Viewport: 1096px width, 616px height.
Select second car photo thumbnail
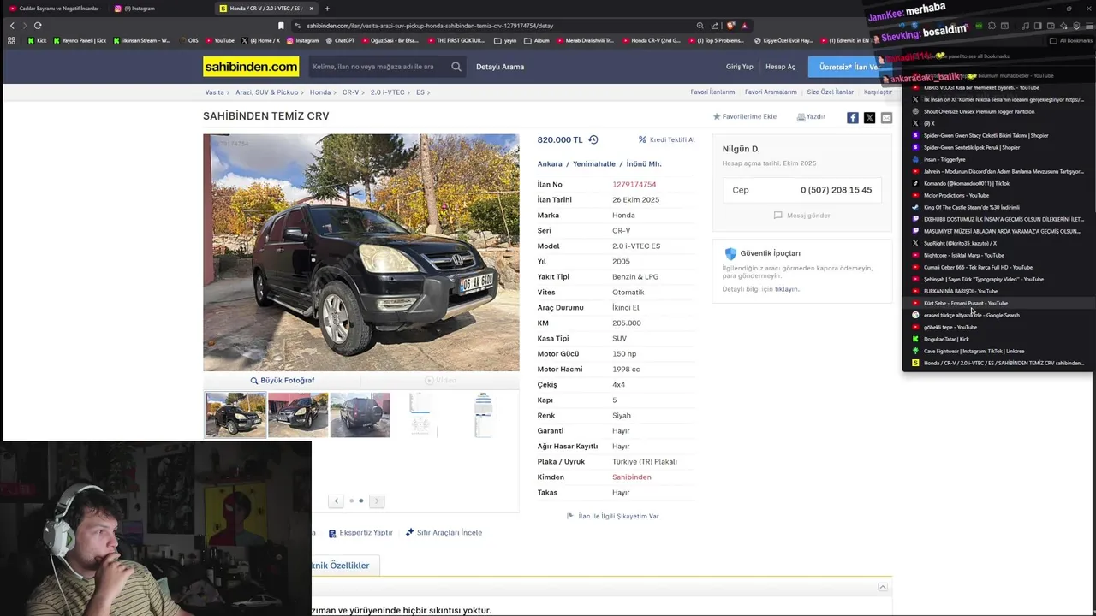[298, 415]
